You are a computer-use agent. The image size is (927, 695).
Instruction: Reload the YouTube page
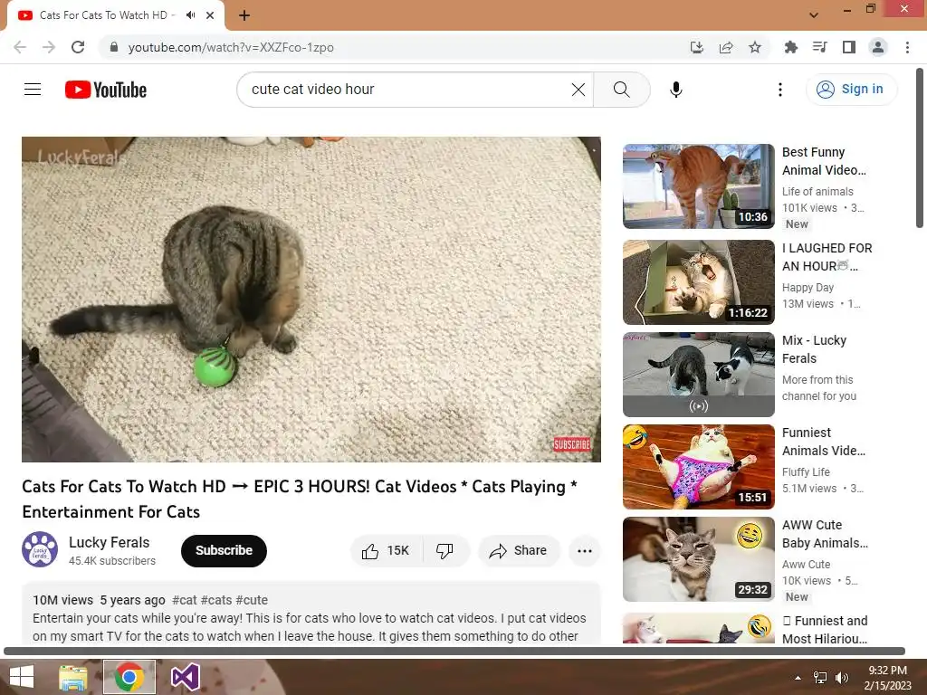coord(78,47)
